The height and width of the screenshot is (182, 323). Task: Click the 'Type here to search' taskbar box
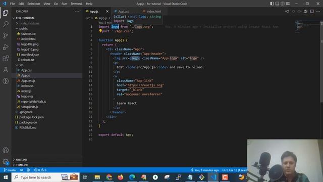45,177
